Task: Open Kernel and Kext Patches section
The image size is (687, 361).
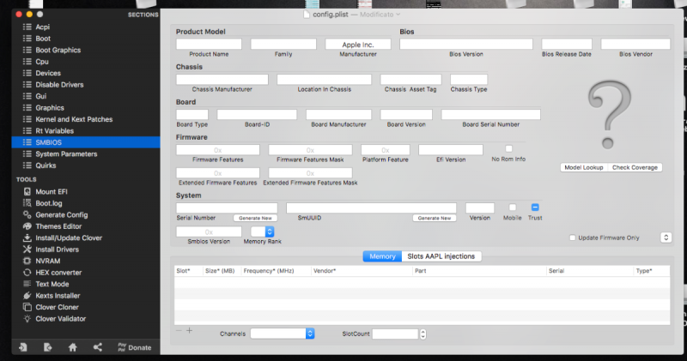Action: (74, 119)
